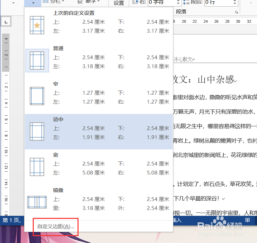Click the right indent 0 字符 field
Screen dimensions: 257x243
pyautogui.click(x=162, y=3)
